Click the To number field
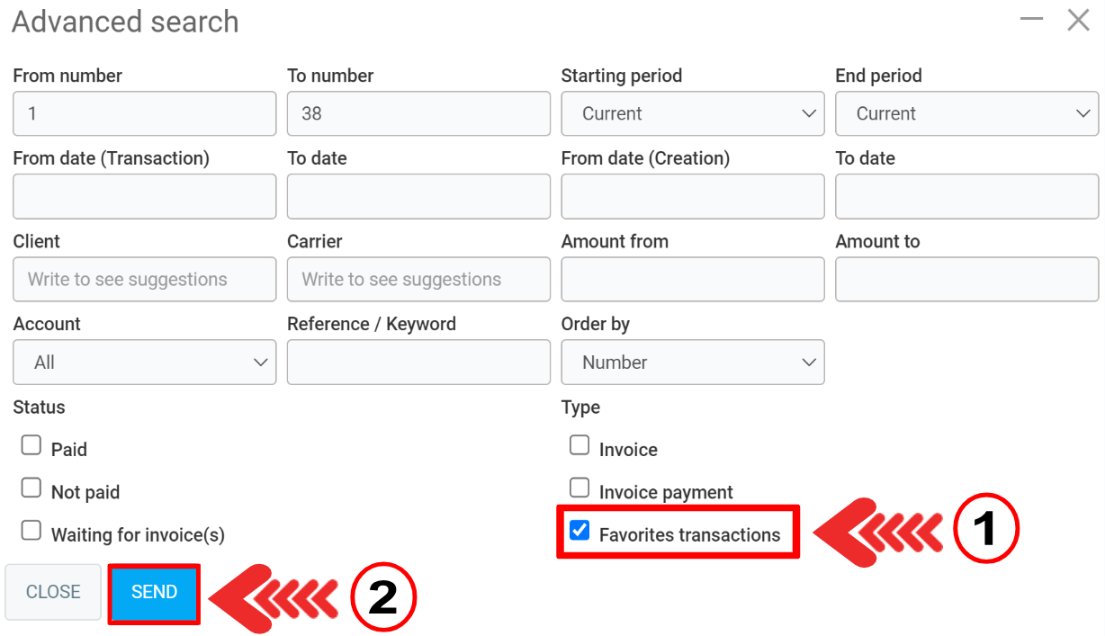The height and width of the screenshot is (636, 1105). click(418, 113)
